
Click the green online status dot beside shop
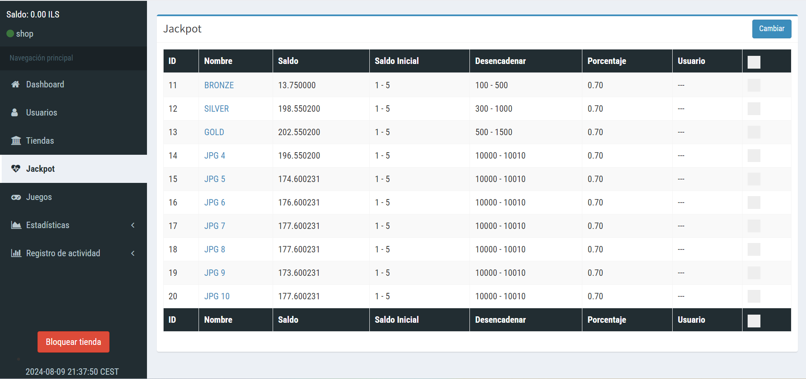click(10, 33)
